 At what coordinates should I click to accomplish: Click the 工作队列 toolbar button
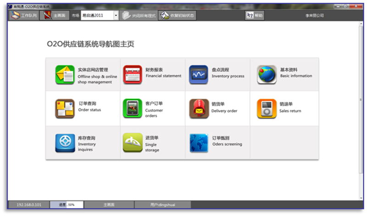pos(24,16)
